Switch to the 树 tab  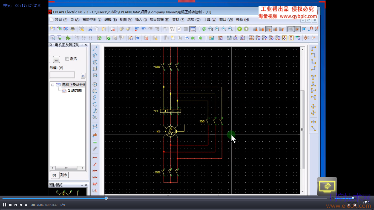coord(54,175)
